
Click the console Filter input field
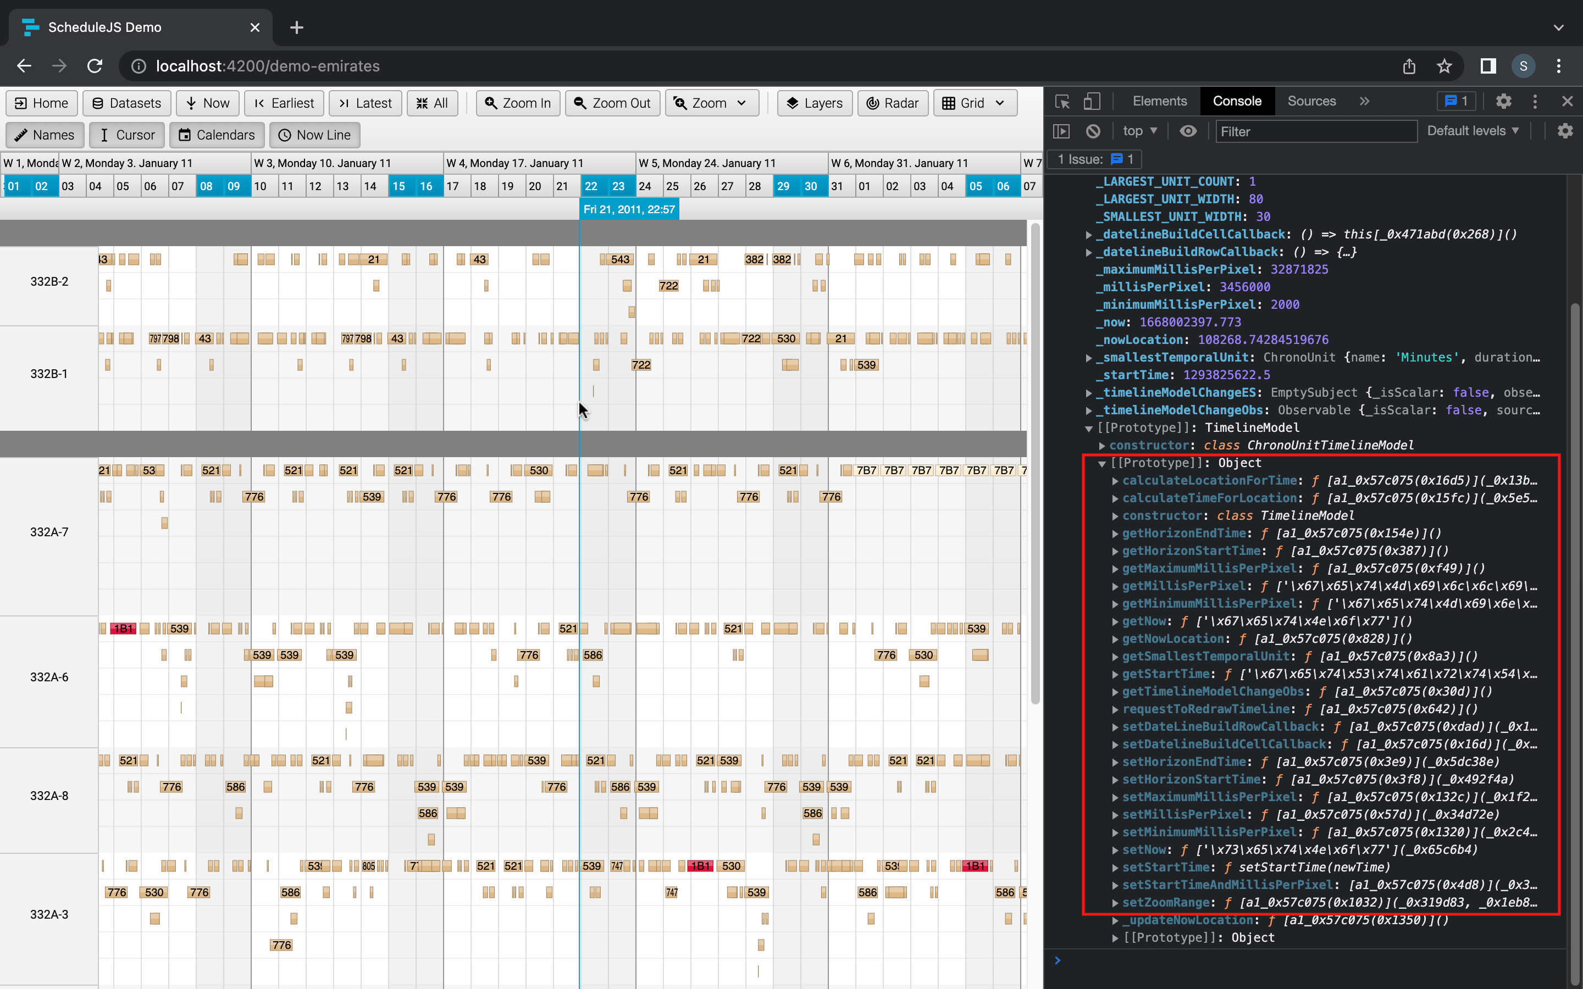click(1315, 131)
